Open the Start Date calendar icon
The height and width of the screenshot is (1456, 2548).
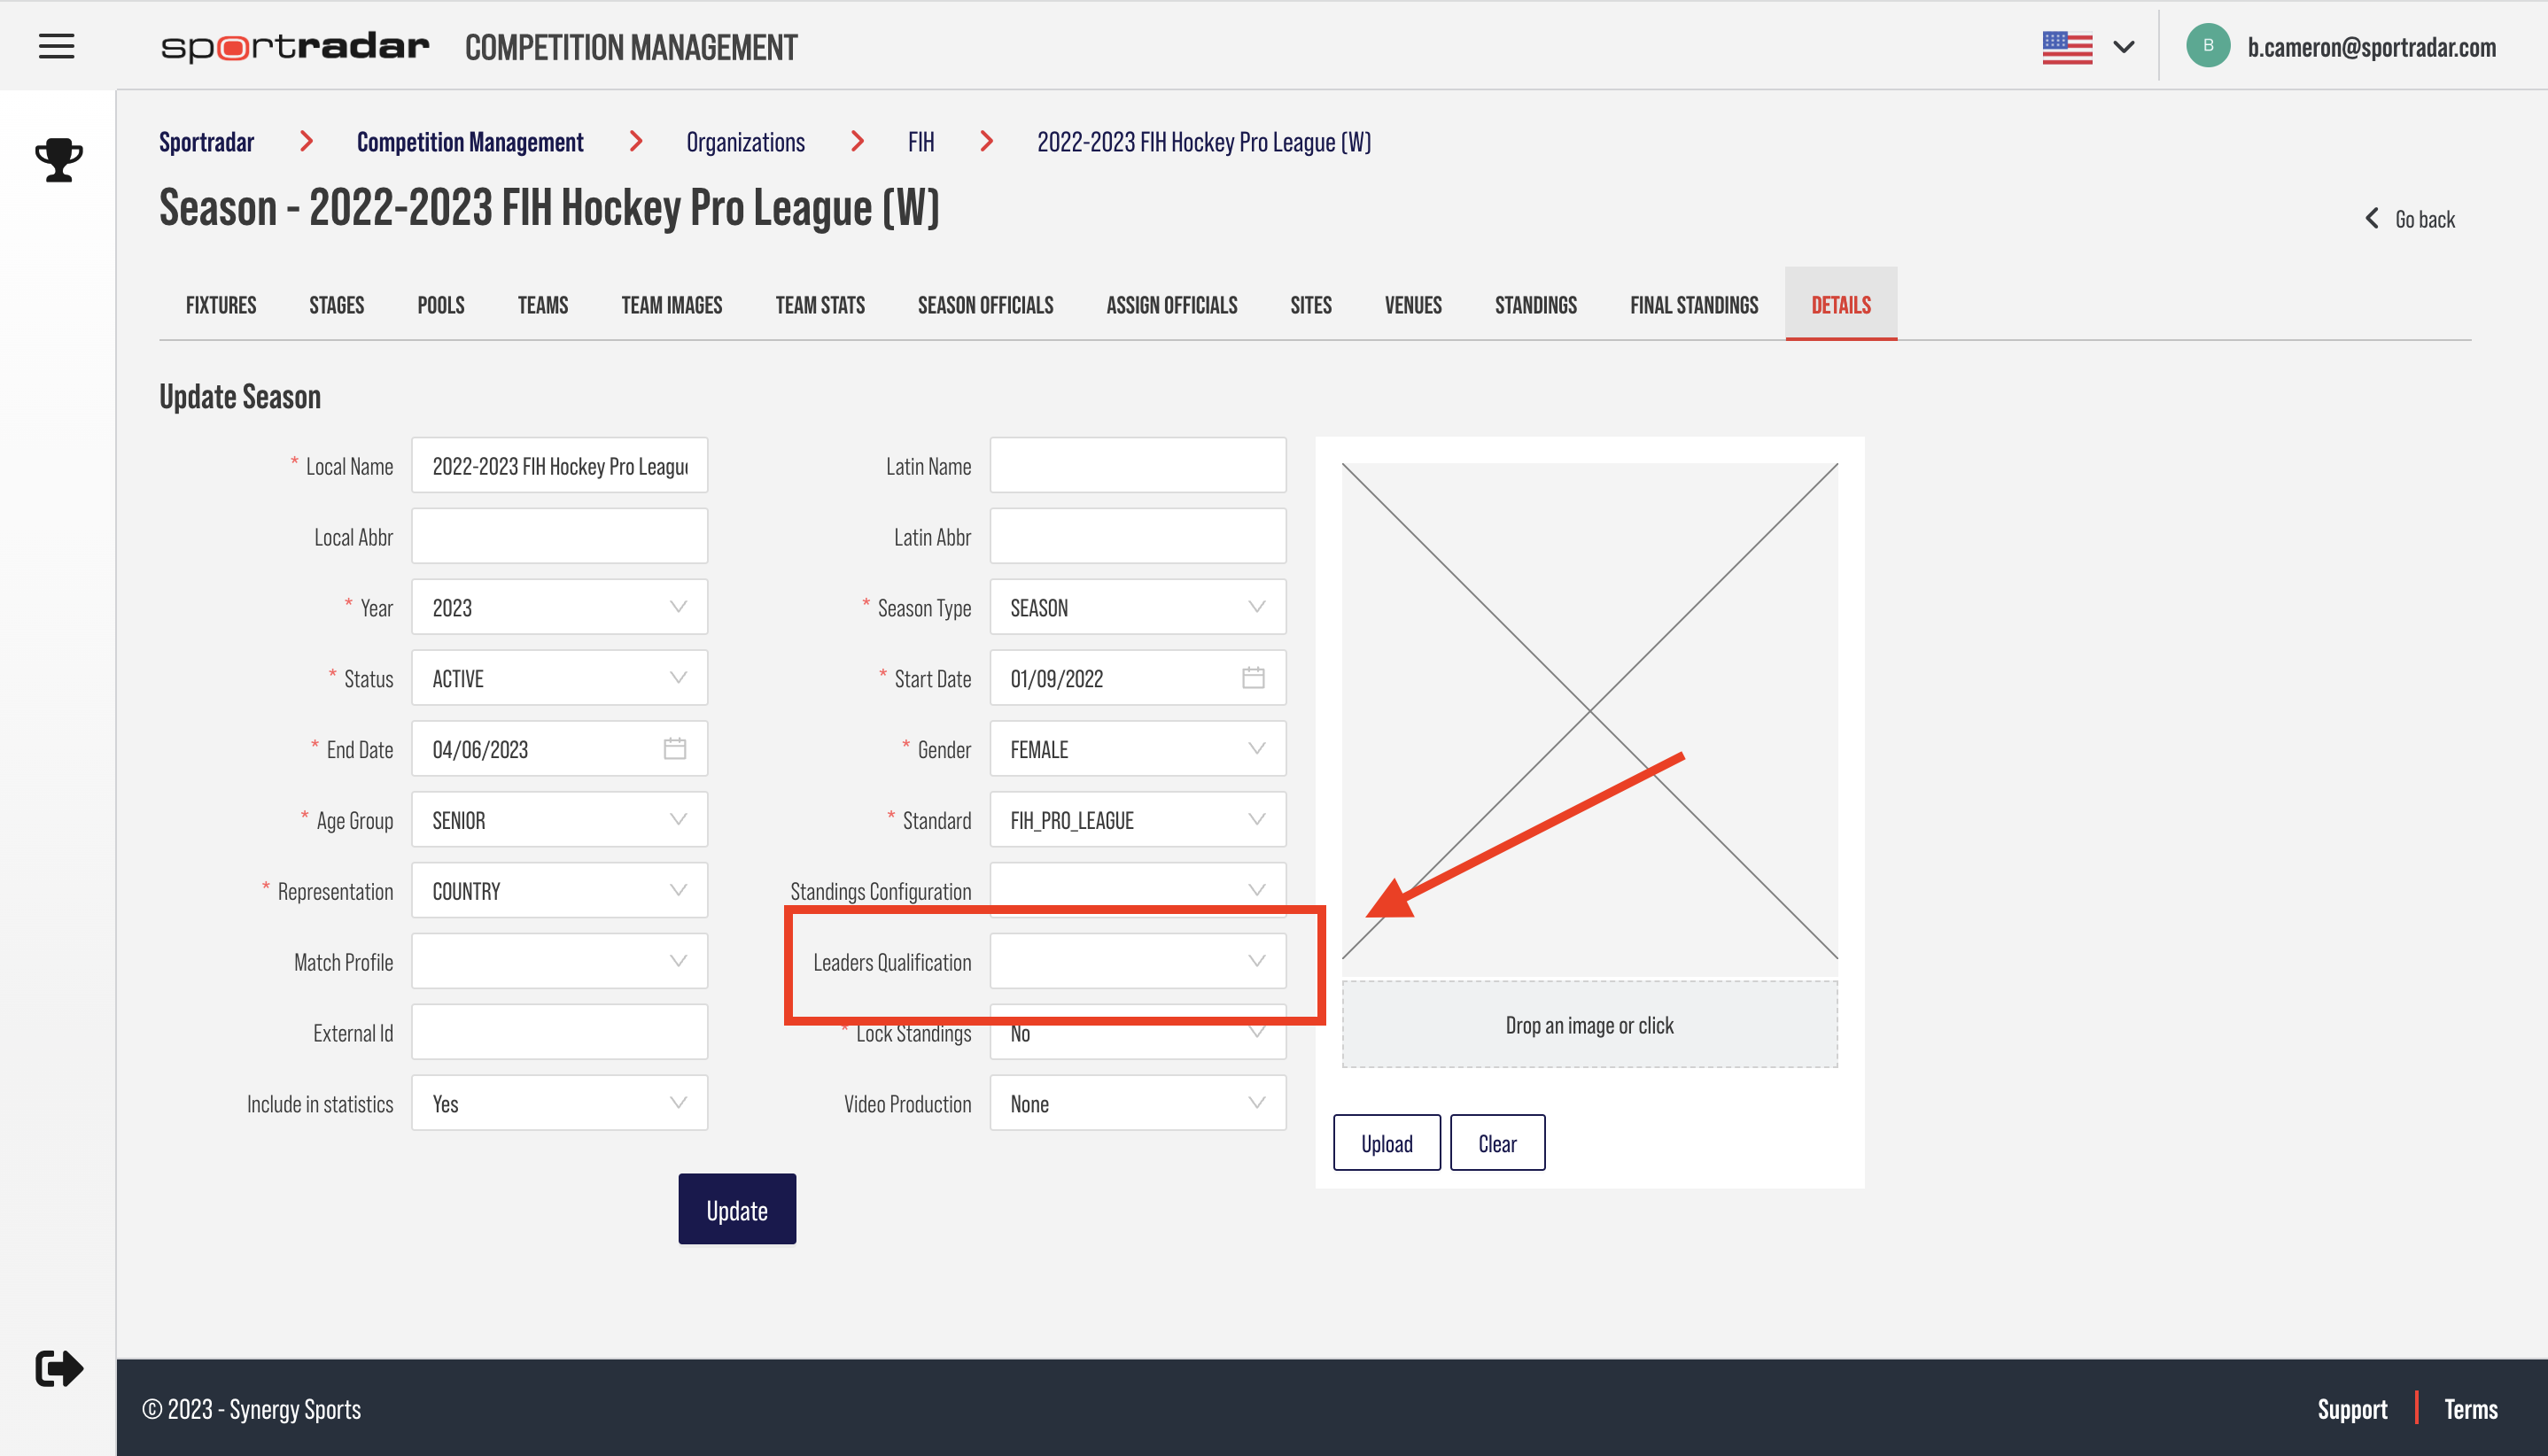coord(1253,678)
